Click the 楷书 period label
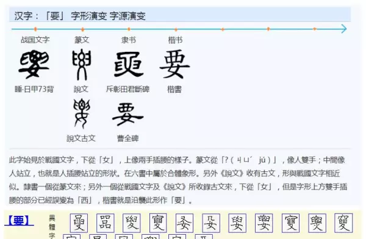Image resolution: width=366 pixels, height=239 pixels. 175,40
